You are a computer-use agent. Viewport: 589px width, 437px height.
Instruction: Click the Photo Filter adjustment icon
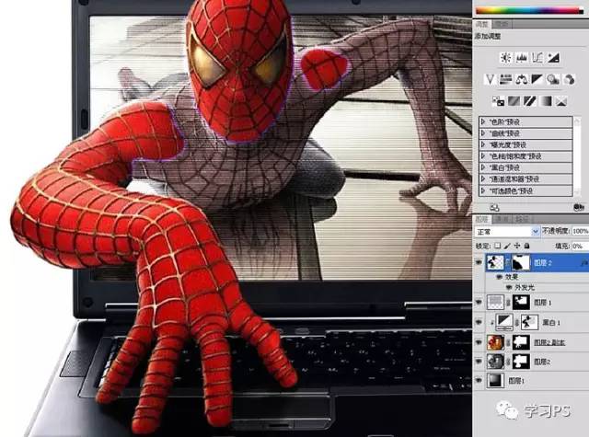551,79
